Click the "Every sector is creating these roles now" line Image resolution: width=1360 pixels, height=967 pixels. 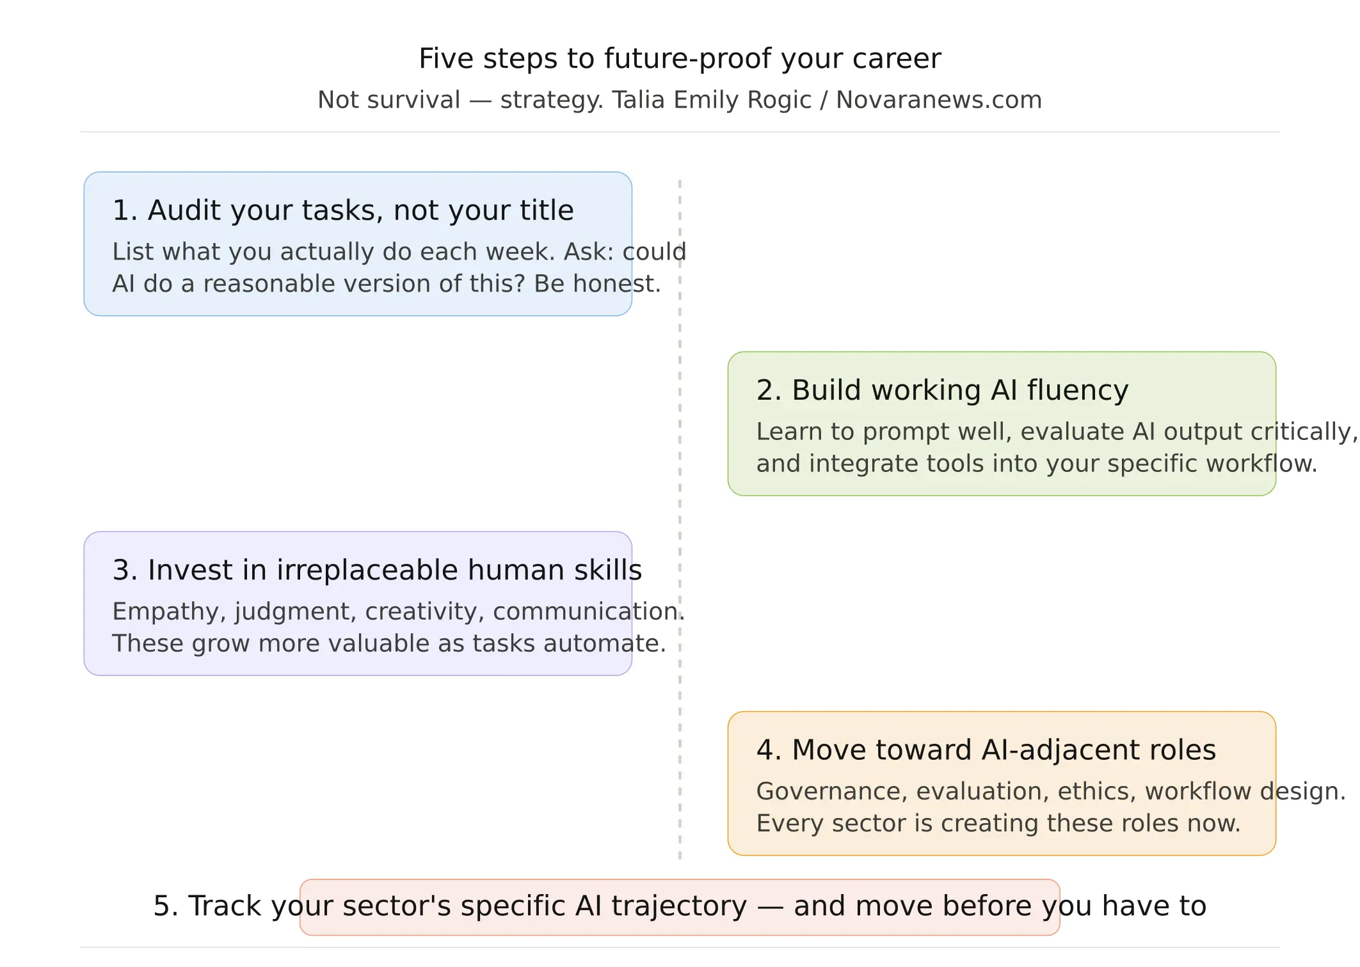coord(998,824)
